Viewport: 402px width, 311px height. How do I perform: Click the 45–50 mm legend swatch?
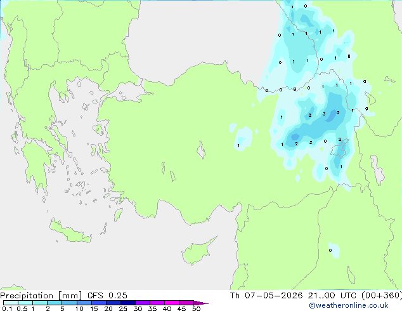tap(186, 303)
